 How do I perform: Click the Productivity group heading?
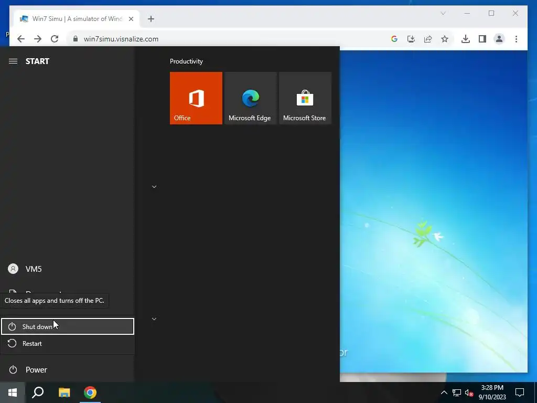186,61
